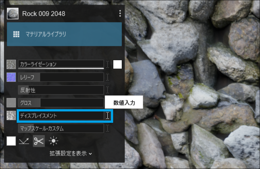260x169 pixels.
Task: Click numeric input icon for レリーフ
Action: point(108,77)
